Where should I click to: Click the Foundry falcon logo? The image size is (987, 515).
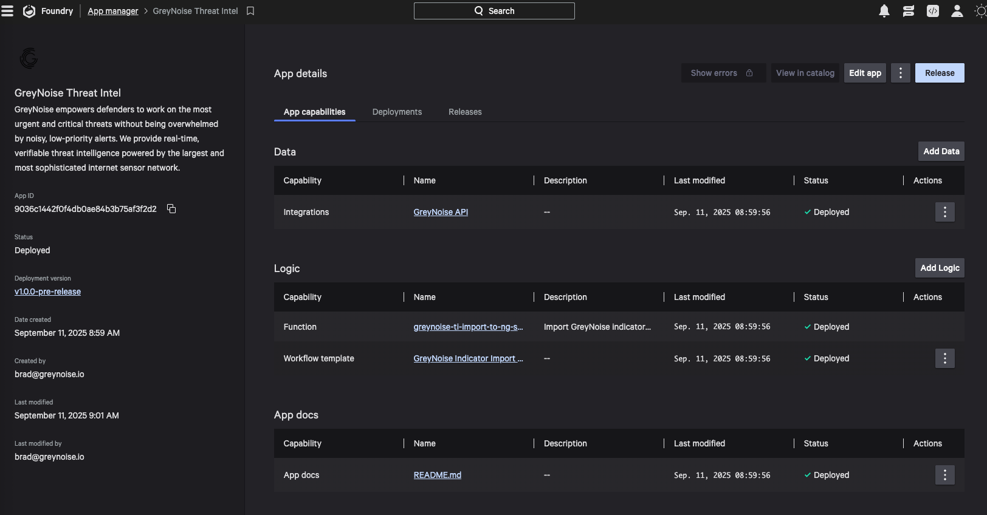pos(29,11)
